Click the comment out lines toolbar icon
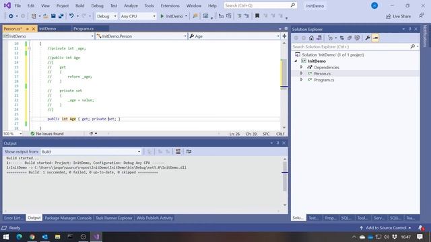This screenshot has height=242, width=431. point(240,16)
